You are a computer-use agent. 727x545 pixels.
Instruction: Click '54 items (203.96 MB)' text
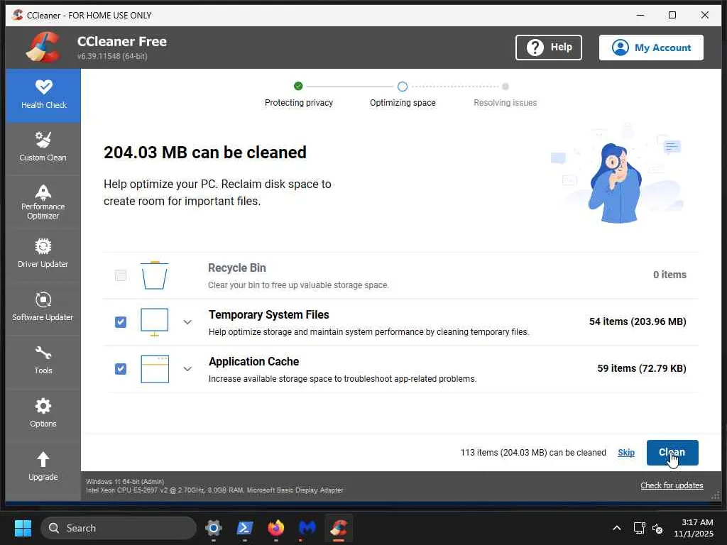pyautogui.click(x=638, y=321)
